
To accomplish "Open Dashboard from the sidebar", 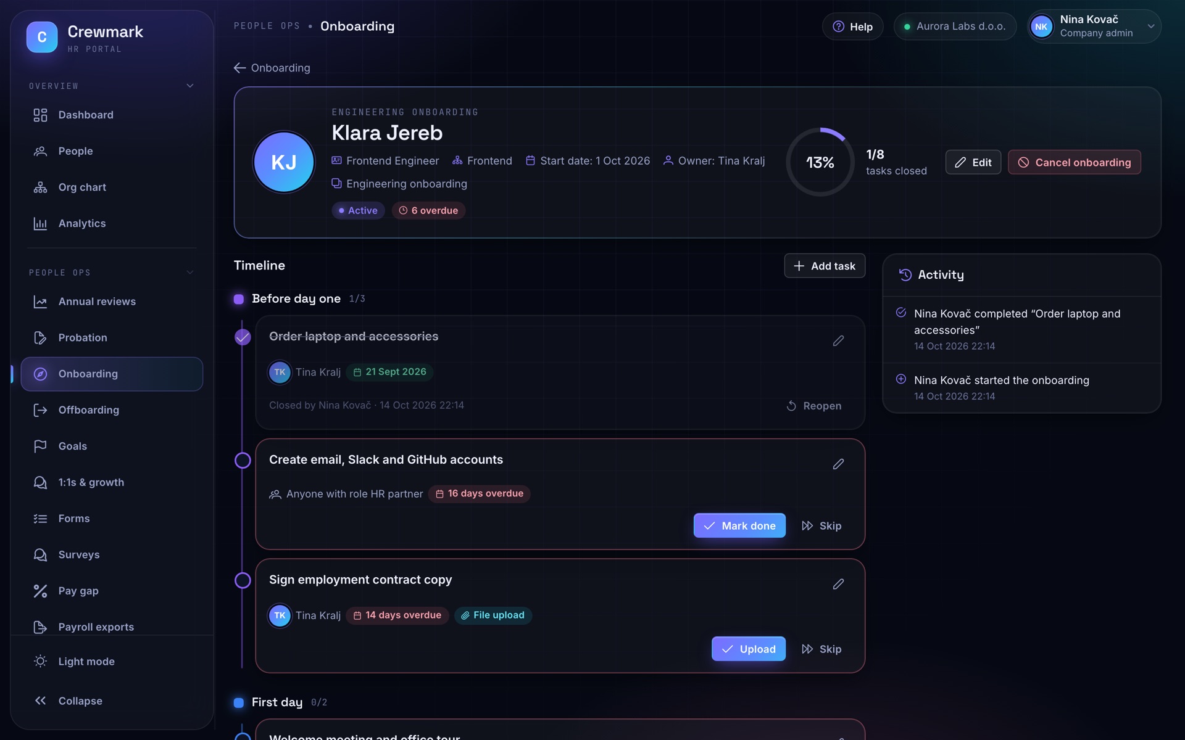I will (x=112, y=115).
